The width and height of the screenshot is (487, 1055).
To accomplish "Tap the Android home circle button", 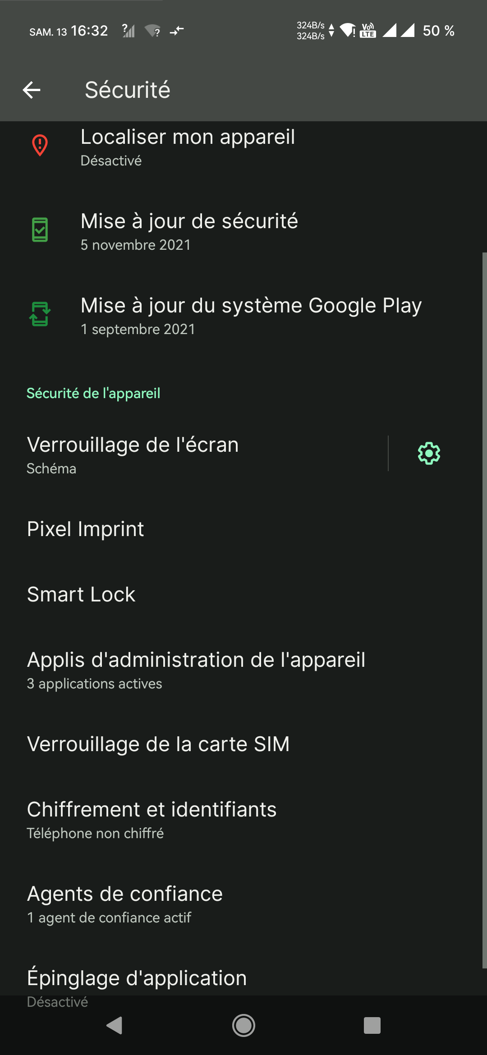I will [x=243, y=1025].
